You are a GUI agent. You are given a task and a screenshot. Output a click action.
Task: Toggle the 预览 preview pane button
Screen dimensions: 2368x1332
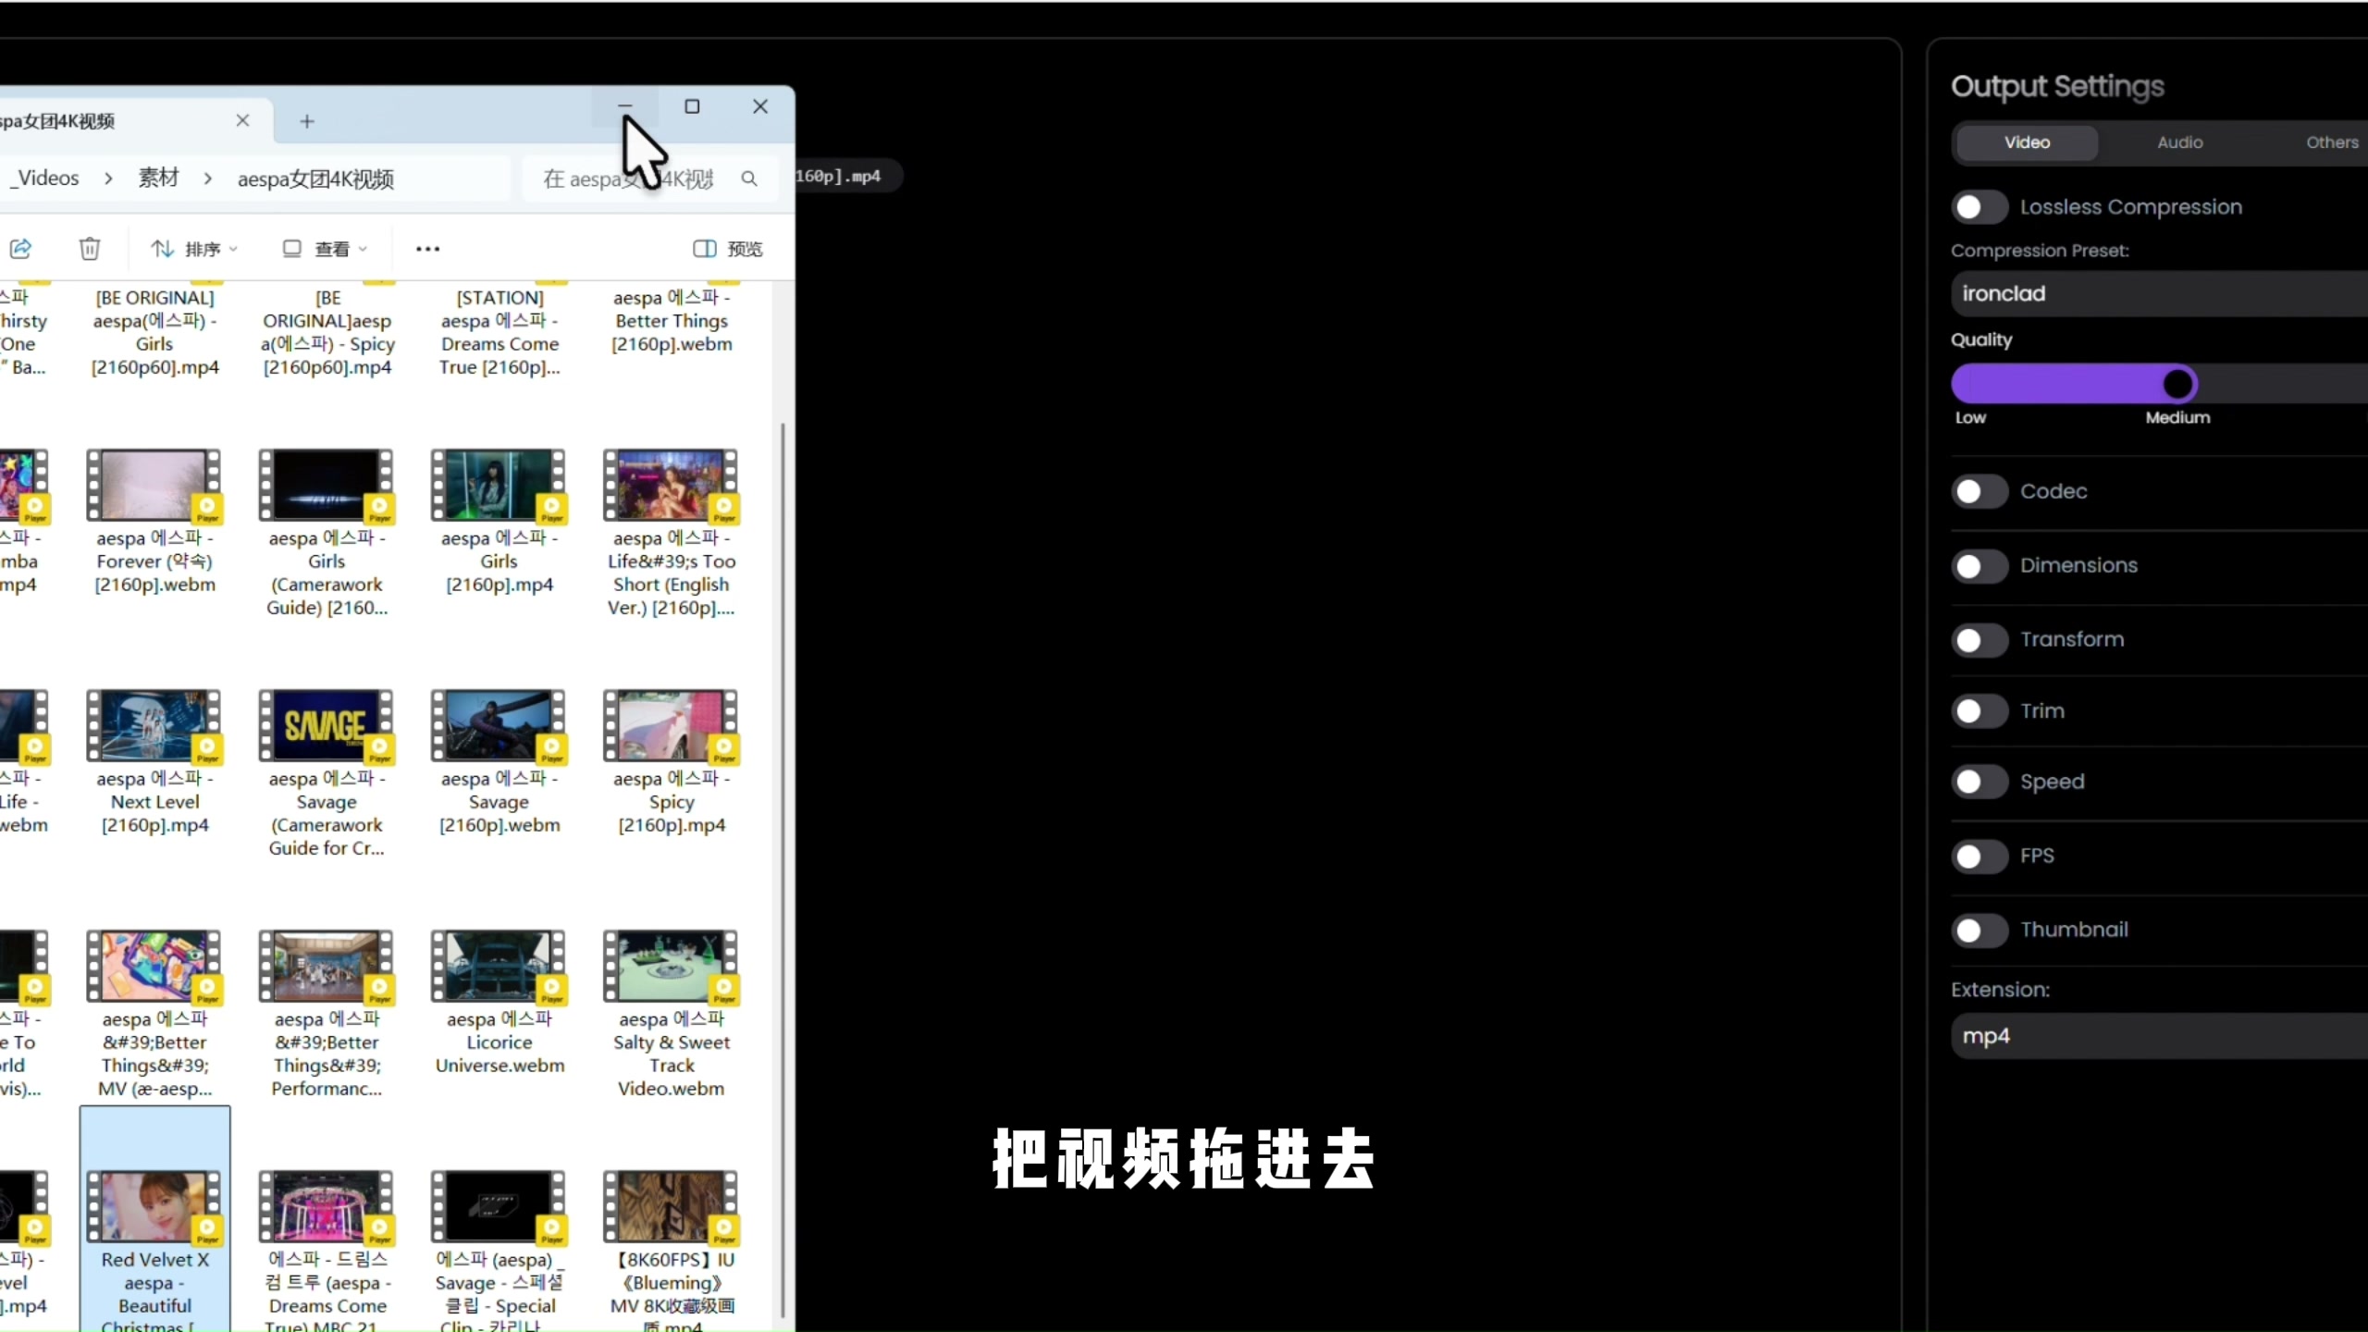coord(728,249)
